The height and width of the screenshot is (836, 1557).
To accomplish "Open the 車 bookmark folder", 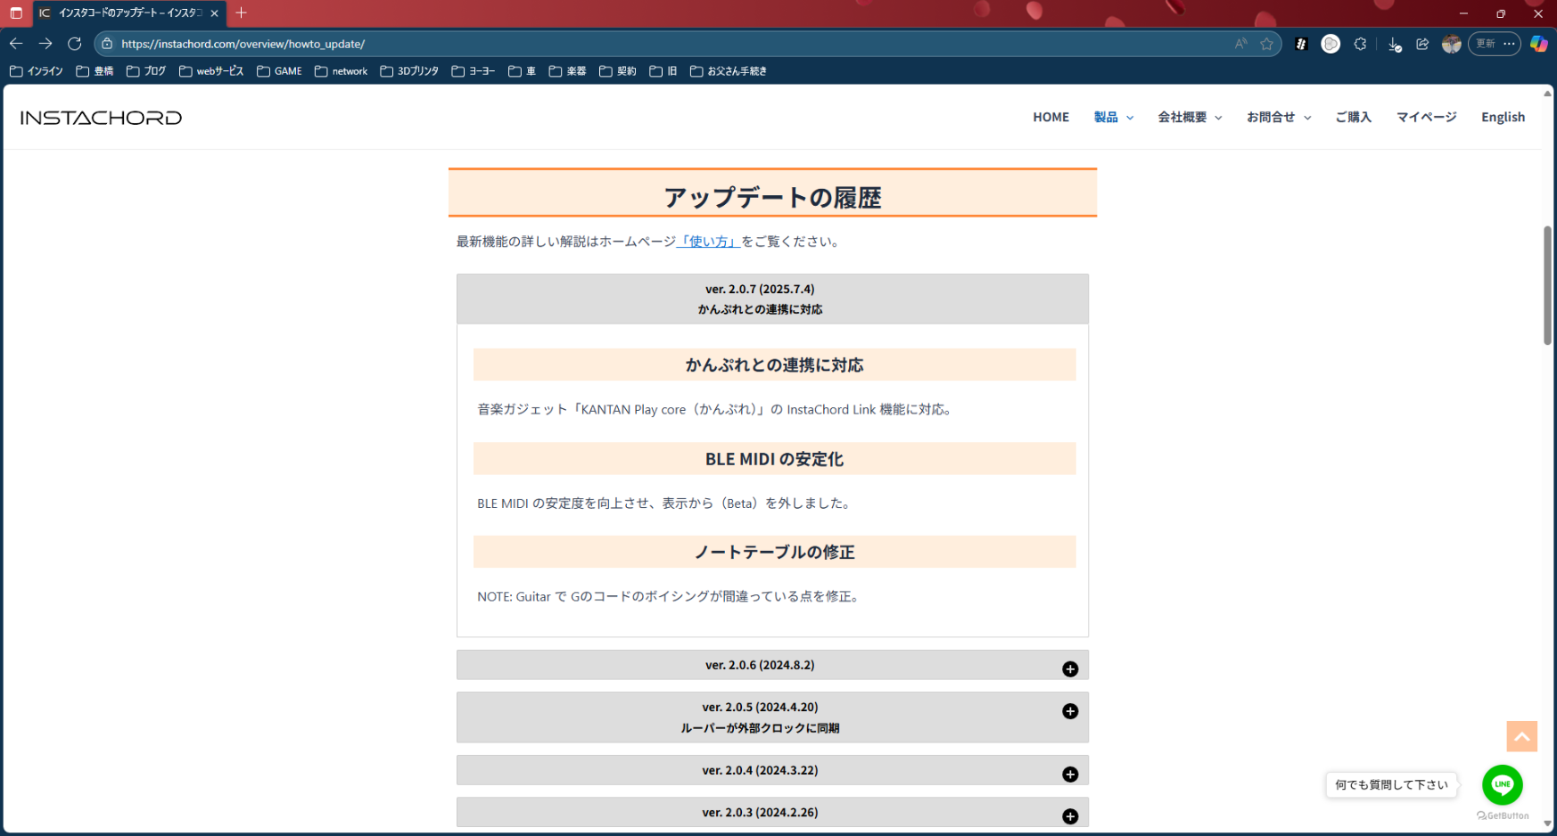I will [x=523, y=71].
